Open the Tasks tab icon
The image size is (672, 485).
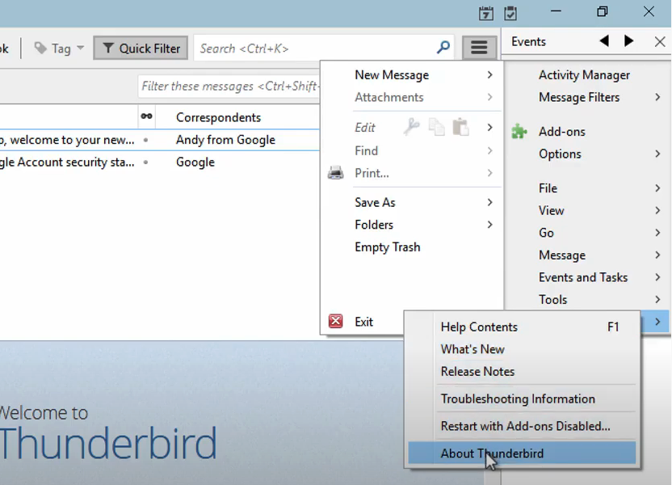pos(511,13)
